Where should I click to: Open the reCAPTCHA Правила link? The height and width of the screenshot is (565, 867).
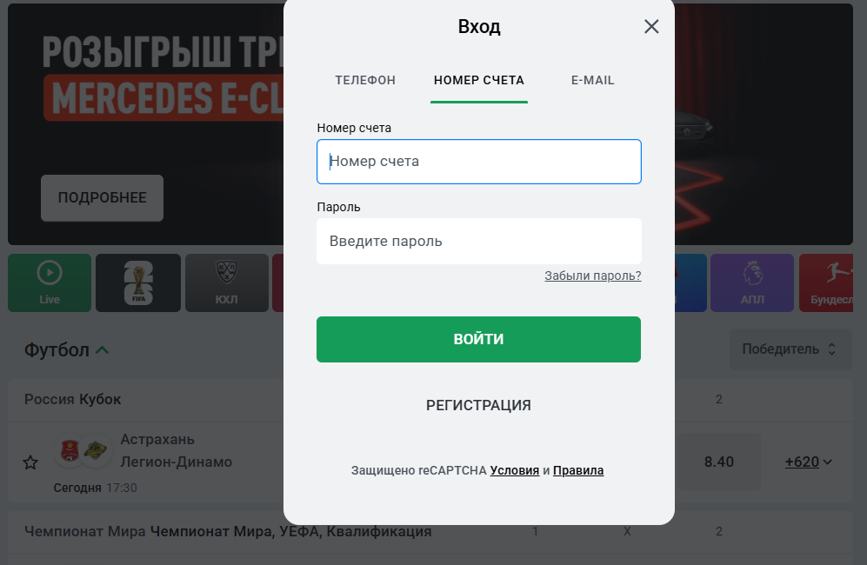pyautogui.click(x=578, y=470)
